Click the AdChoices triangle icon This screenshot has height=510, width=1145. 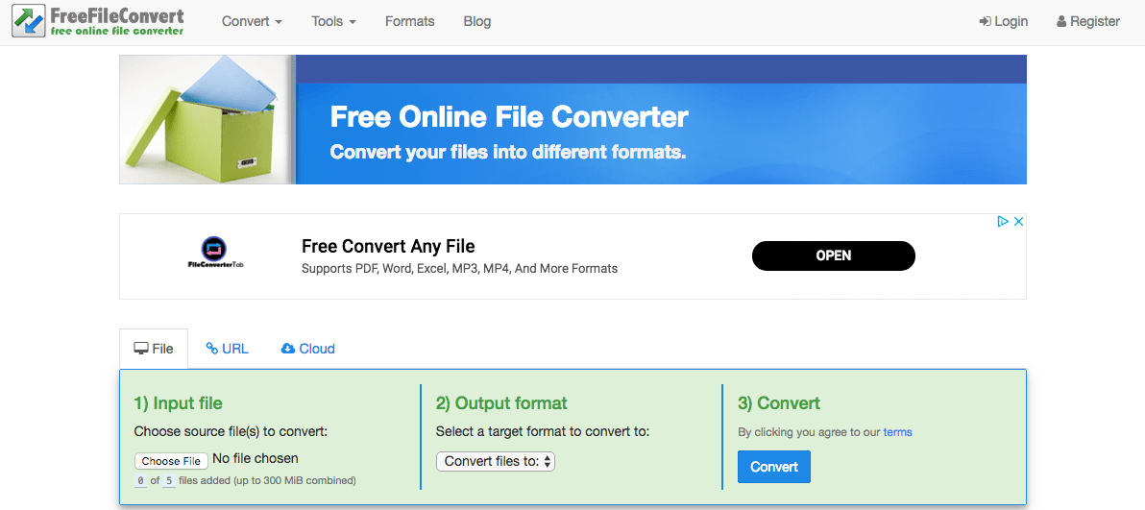(1003, 222)
